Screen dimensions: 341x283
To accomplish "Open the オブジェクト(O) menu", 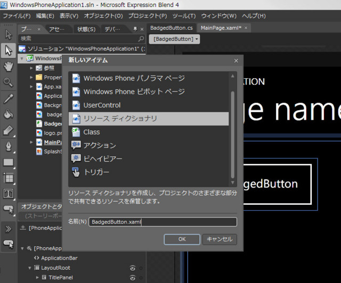I will tap(103, 16).
